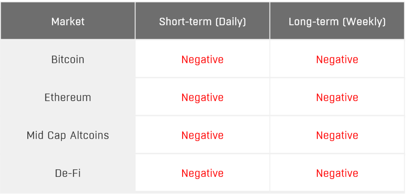The height and width of the screenshot is (194, 406).
Task: Click Bitcoin's Long-term Negative cell
Action: pos(337,60)
